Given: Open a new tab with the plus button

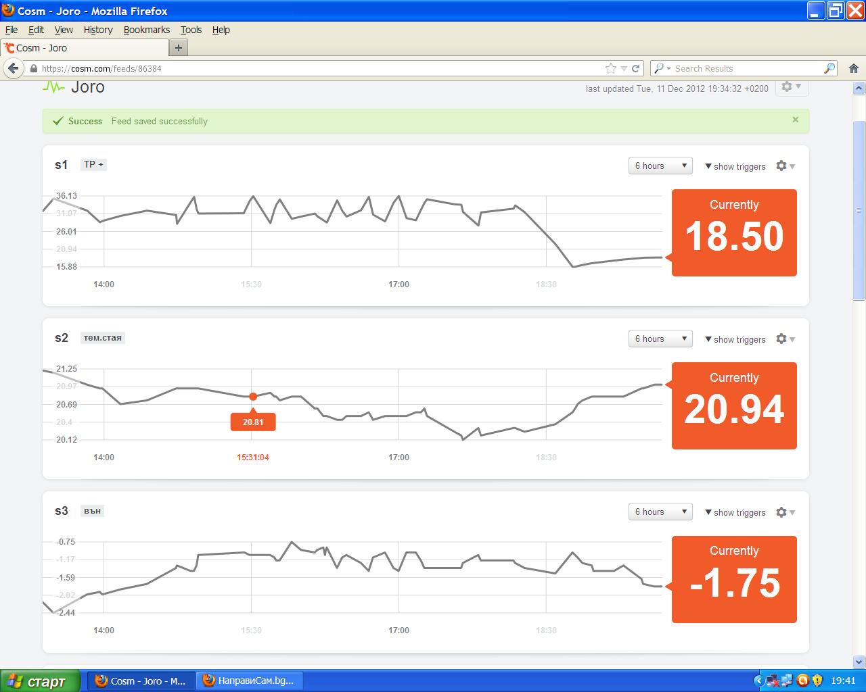Looking at the screenshot, I should click(x=179, y=48).
